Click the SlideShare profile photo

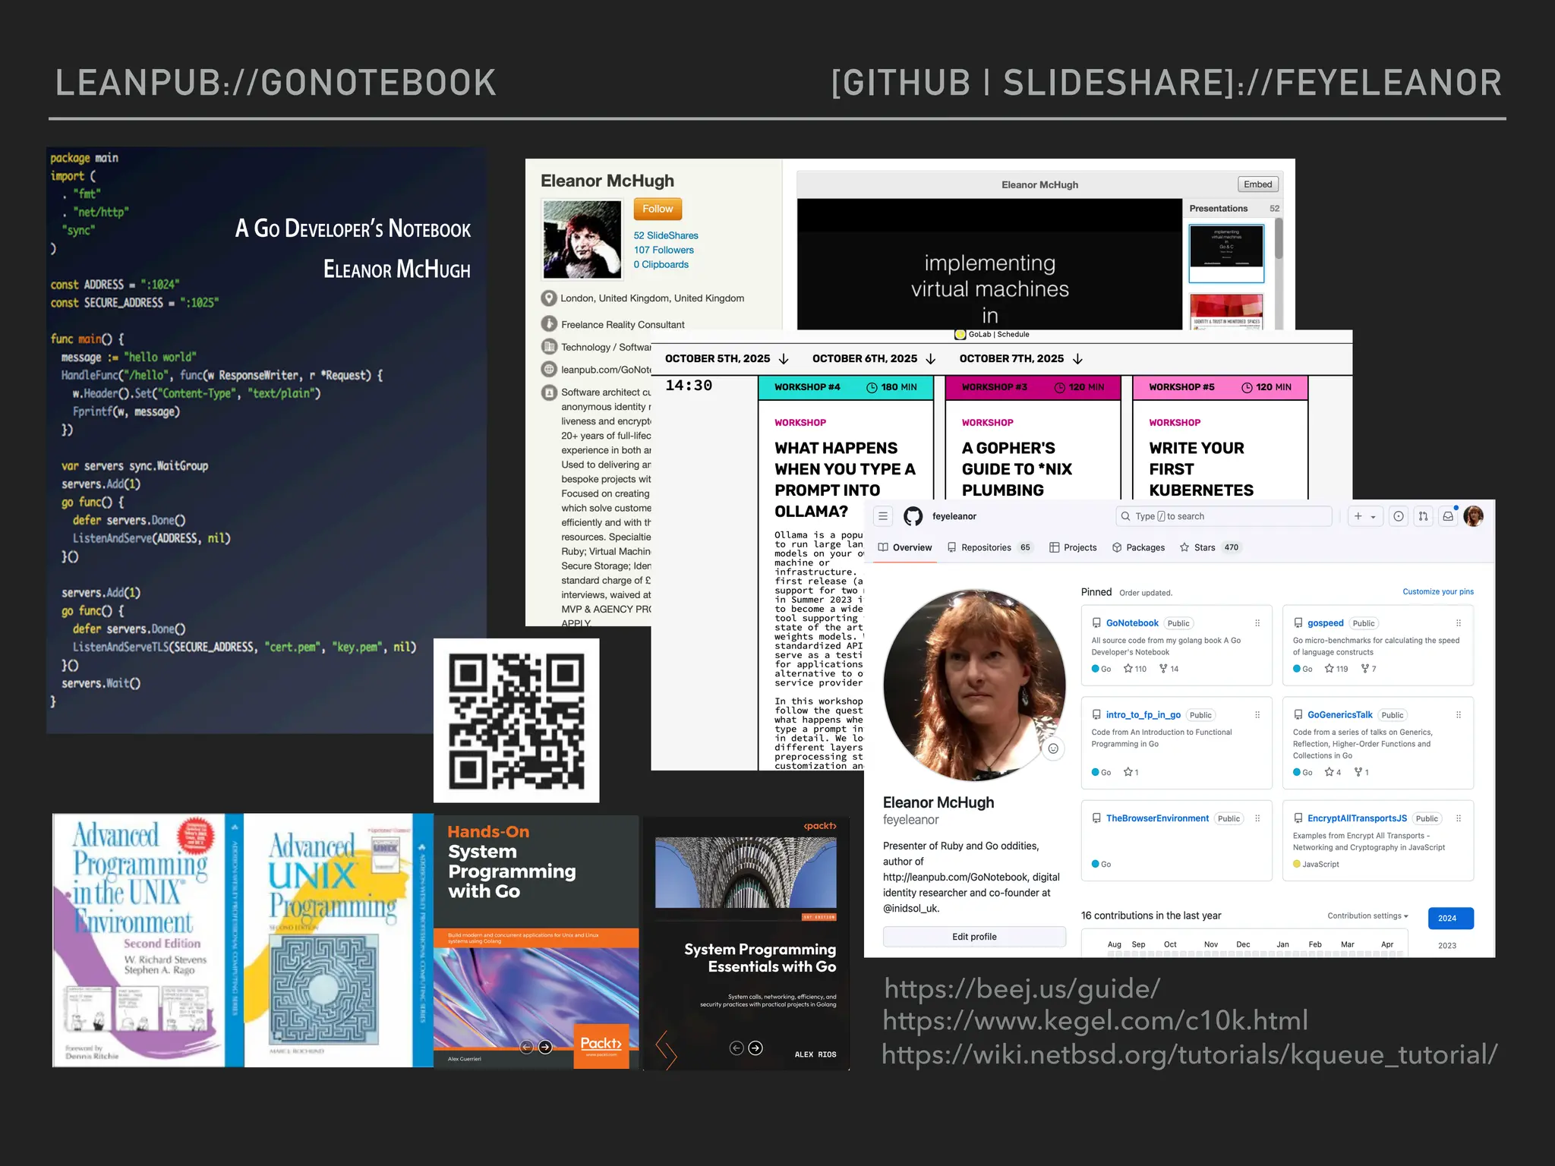click(x=582, y=239)
